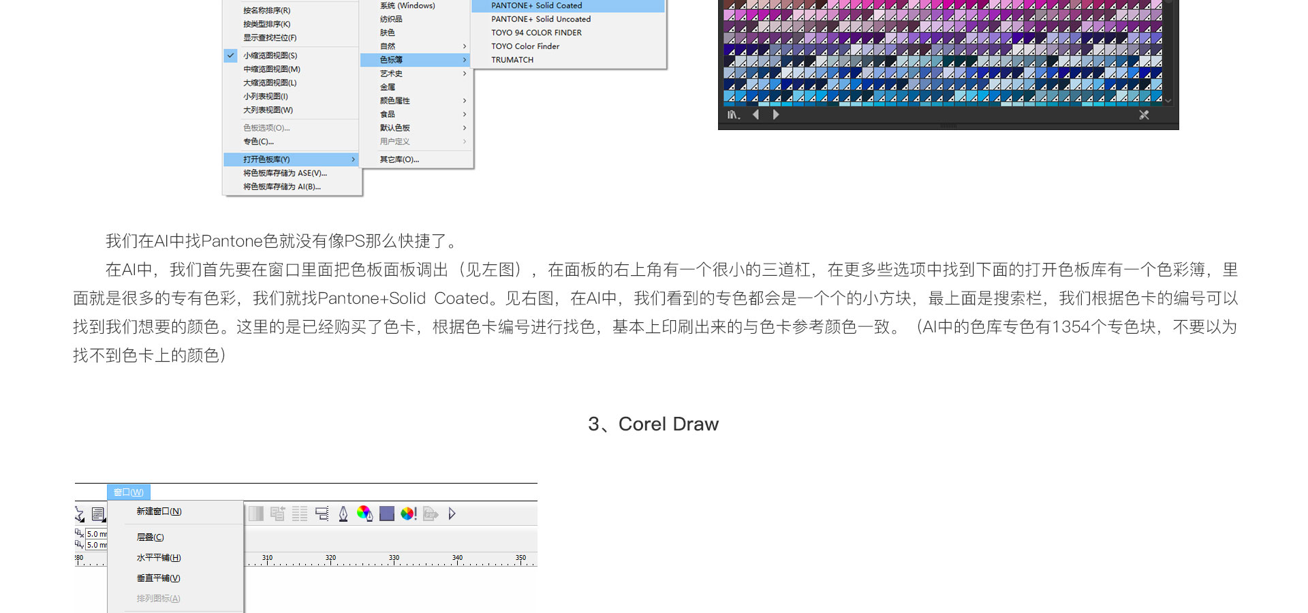Click the right-pointing triangle toolbar icon
1308x613 pixels.
click(x=452, y=514)
